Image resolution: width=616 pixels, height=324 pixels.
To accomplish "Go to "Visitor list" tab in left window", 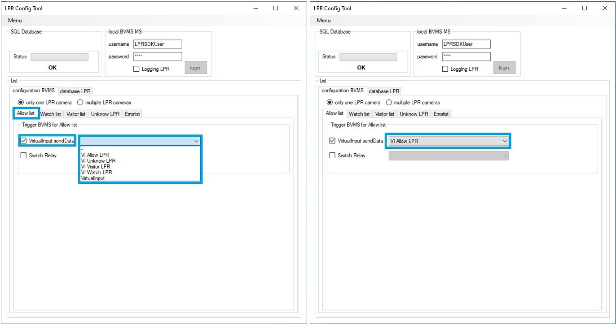I will (76, 114).
